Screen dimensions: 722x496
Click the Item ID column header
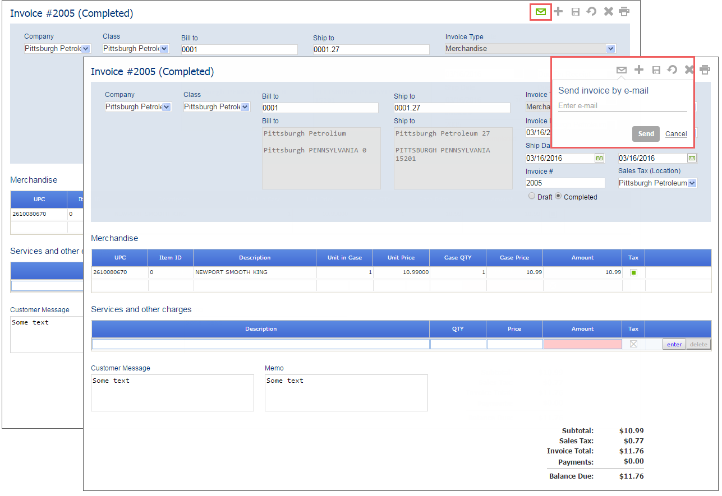point(171,258)
